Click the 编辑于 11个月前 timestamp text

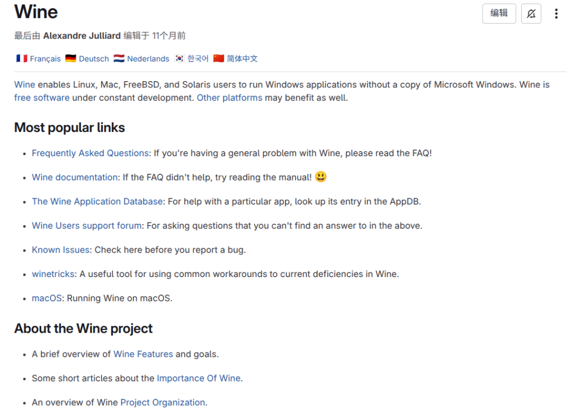pyautogui.click(x=155, y=35)
